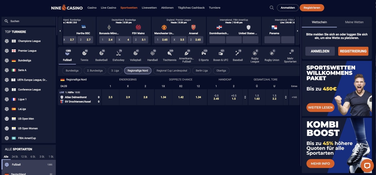Show +165 extra markets
376x175 pixels.
[294, 97]
